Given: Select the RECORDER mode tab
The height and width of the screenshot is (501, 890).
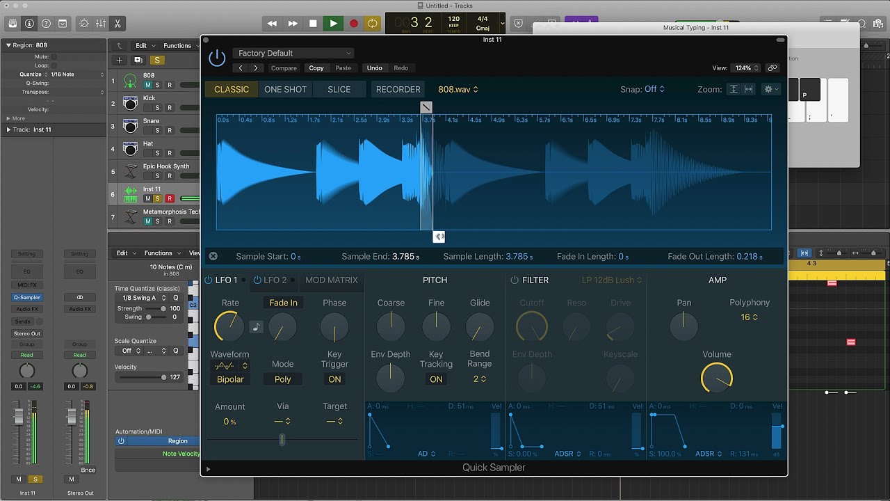Looking at the screenshot, I should click(x=398, y=89).
